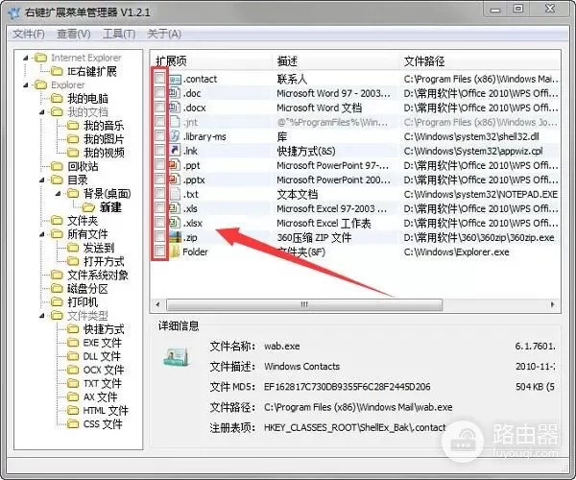This screenshot has width=576, height=480.
Task: Select 文件系统对象 in the tree
Action: [x=98, y=276]
